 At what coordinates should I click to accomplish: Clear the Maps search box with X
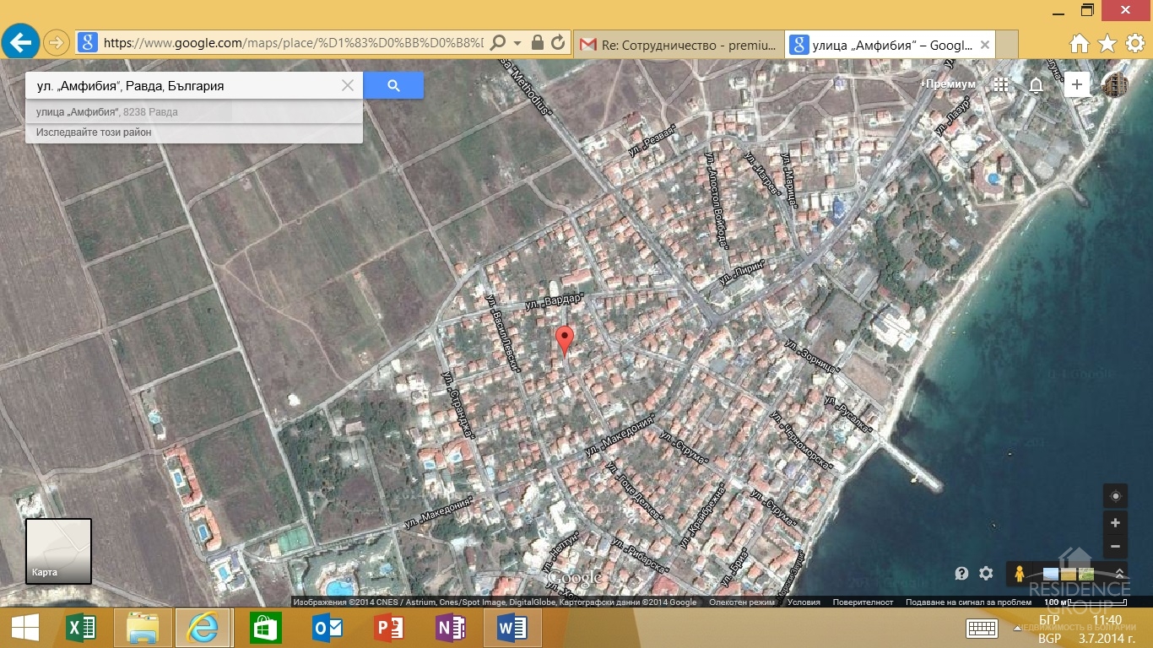(x=348, y=85)
